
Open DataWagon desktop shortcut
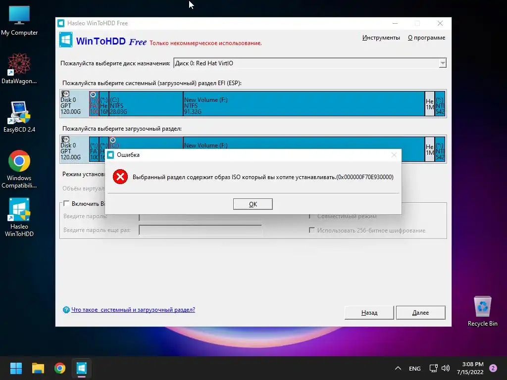[x=19, y=68]
